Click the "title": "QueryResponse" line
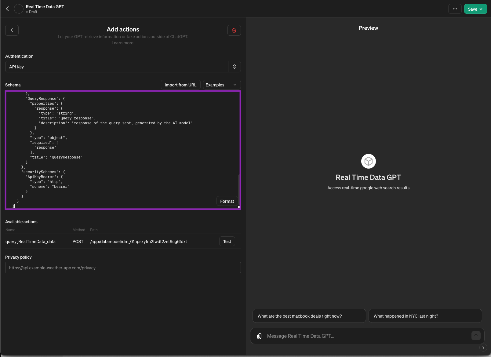The width and height of the screenshot is (491, 357). coord(56,157)
